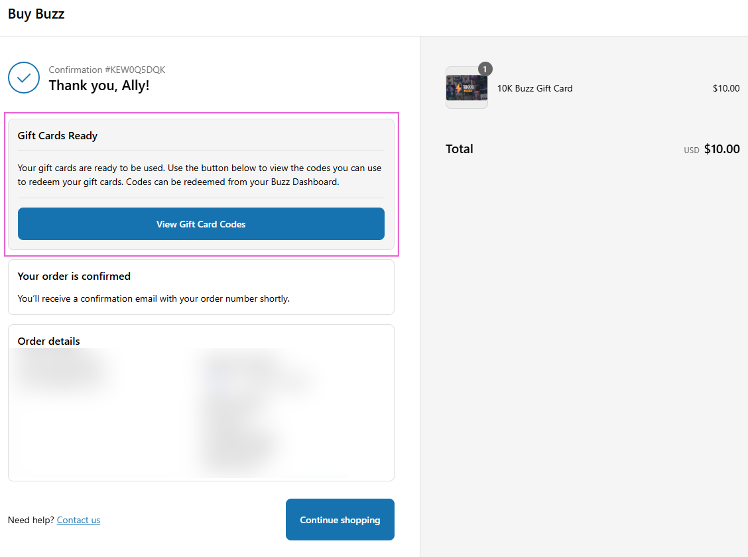Viewport: 748px width, 557px height.
Task: Select the Buy Buzz page title
Action: click(x=36, y=14)
